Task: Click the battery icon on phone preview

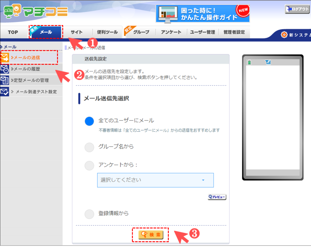Action: (249, 62)
